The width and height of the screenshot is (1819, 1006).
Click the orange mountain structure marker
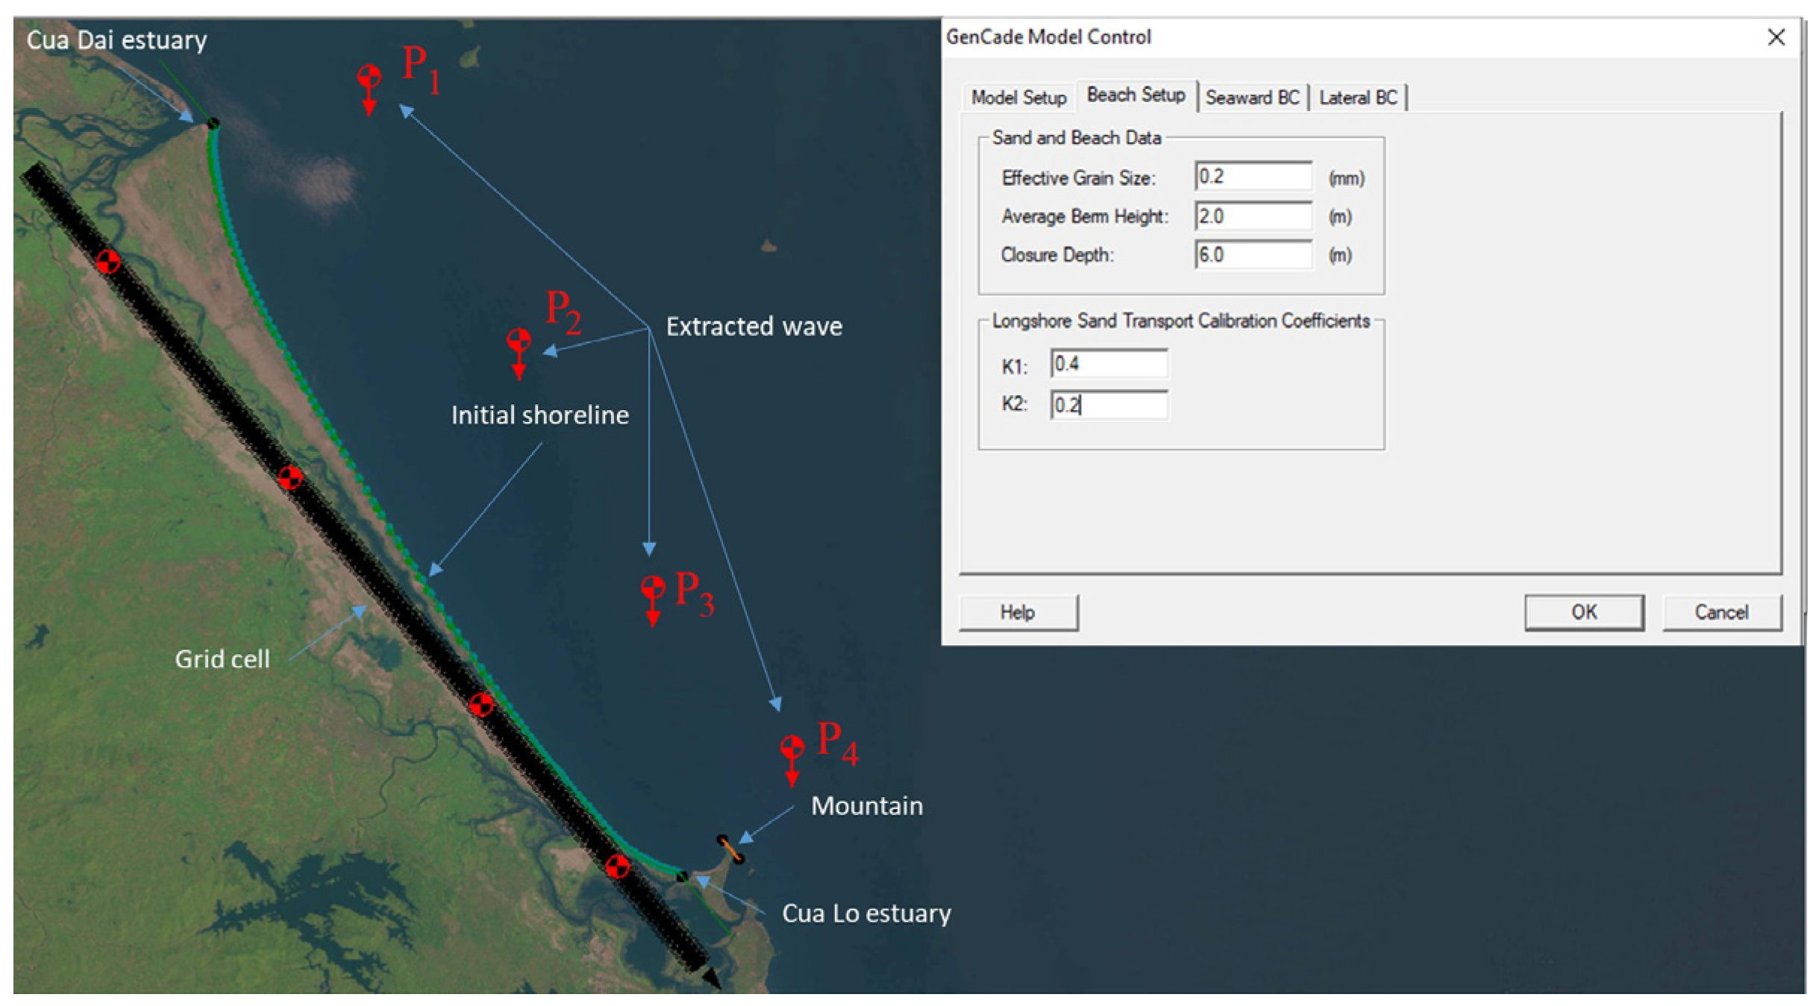pyautogui.click(x=730, y=849)
